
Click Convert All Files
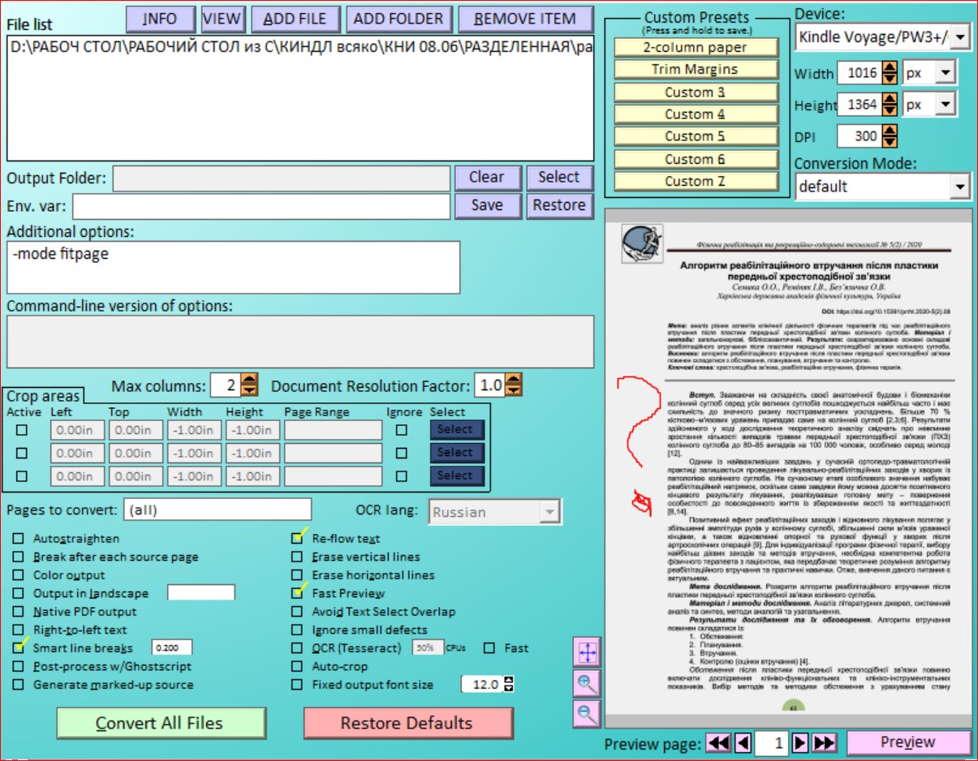point(161,723)
